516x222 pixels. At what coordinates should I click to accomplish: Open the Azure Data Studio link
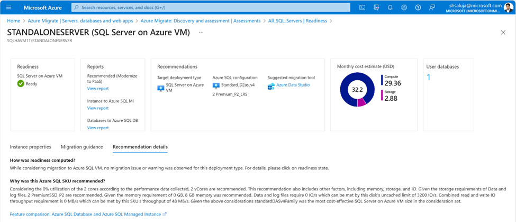293,85
